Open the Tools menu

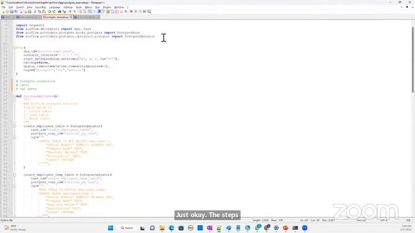[78, 7]
